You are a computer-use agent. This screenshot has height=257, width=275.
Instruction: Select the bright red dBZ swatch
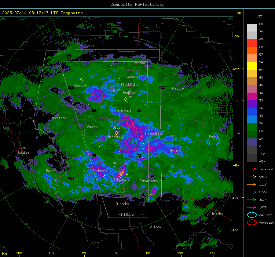252,43
